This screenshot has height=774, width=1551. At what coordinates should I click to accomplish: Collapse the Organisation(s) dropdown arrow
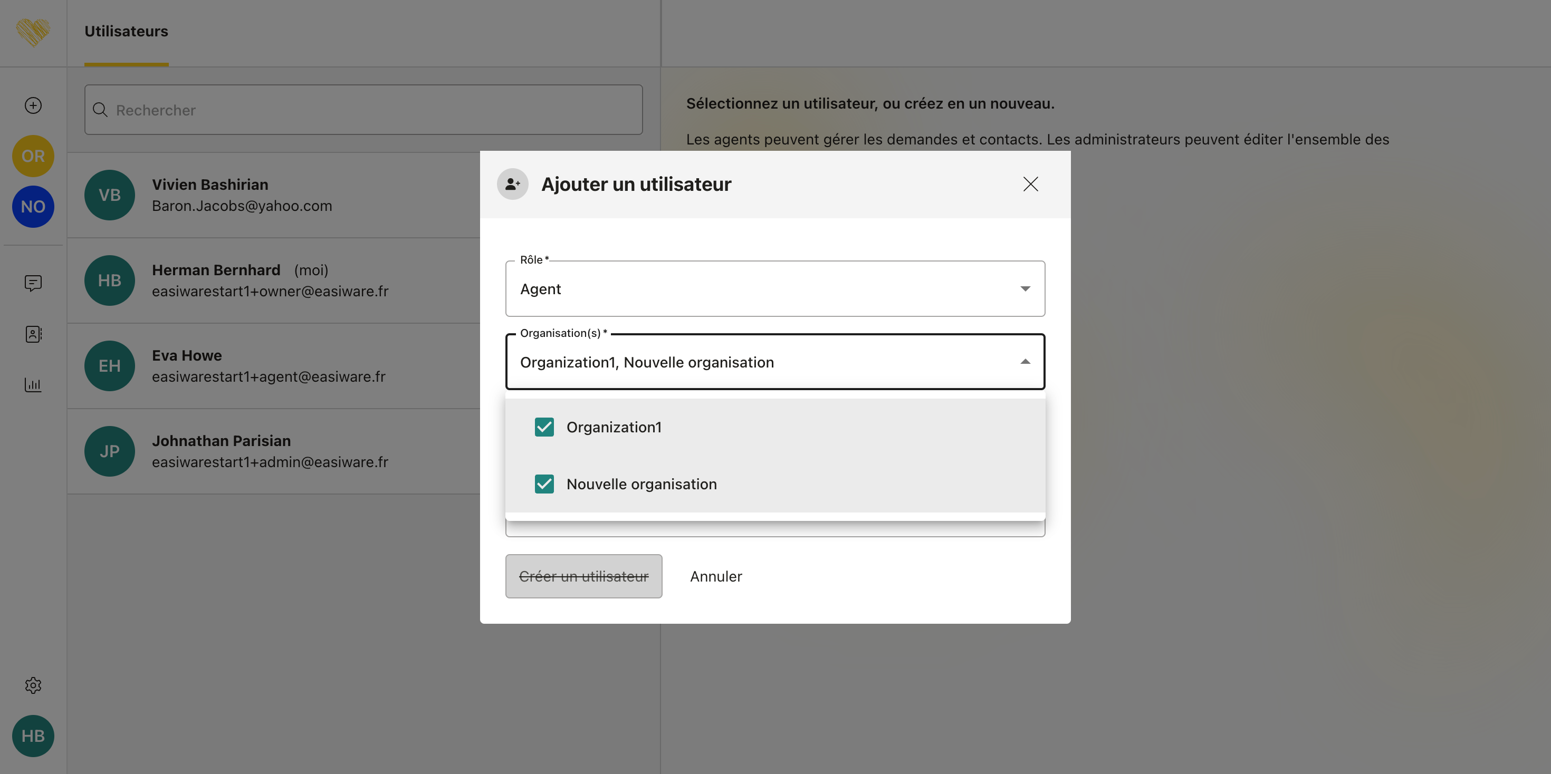point(1025,362)
